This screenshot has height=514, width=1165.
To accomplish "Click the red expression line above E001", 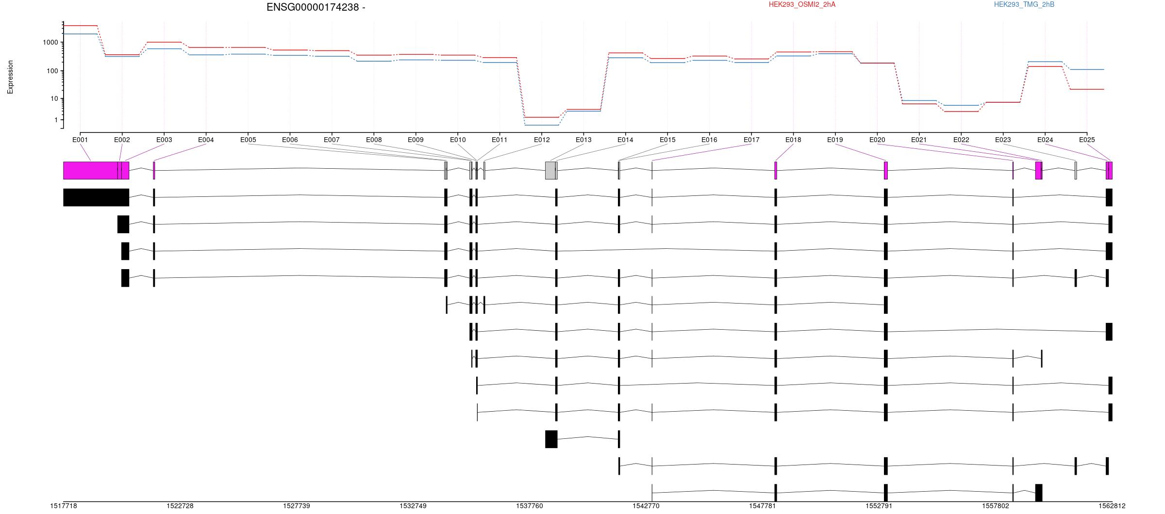I will pyautogui.click(x=80, y=25).
